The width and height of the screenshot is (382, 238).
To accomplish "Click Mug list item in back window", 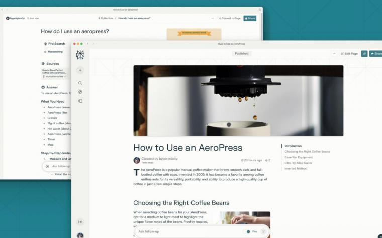I will [50, 145].
